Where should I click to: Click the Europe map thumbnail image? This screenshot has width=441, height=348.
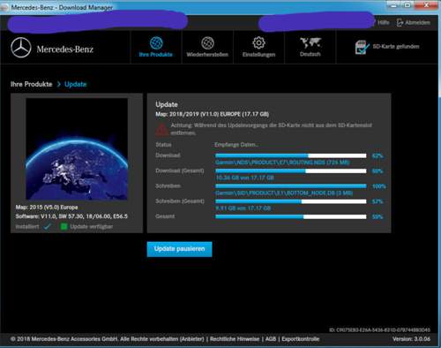77,149
